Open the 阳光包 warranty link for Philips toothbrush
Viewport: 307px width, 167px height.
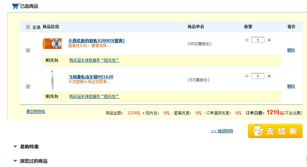[x=94, y=97]
